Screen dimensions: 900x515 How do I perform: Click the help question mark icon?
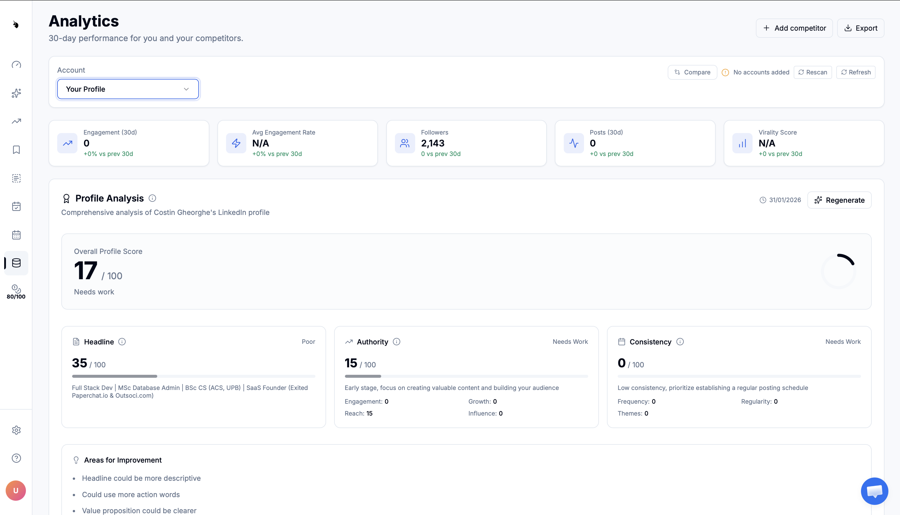click(16, 458)
